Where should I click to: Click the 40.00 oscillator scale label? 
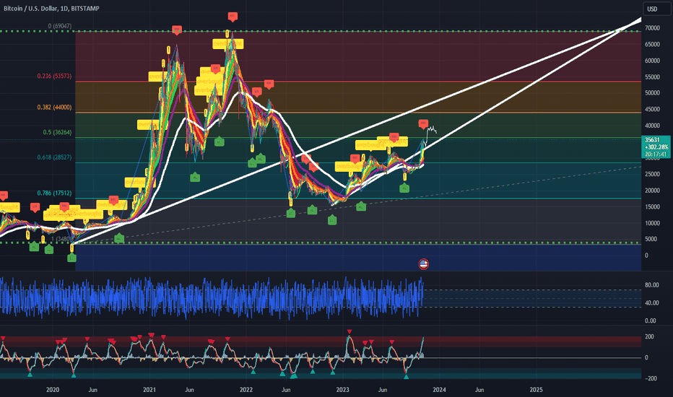(x=651, y=302)
